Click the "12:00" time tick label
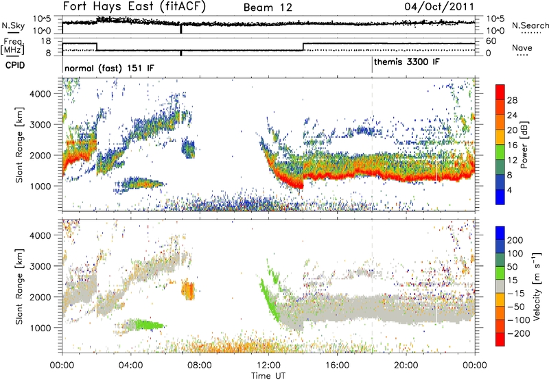 [x=268, y=366]
